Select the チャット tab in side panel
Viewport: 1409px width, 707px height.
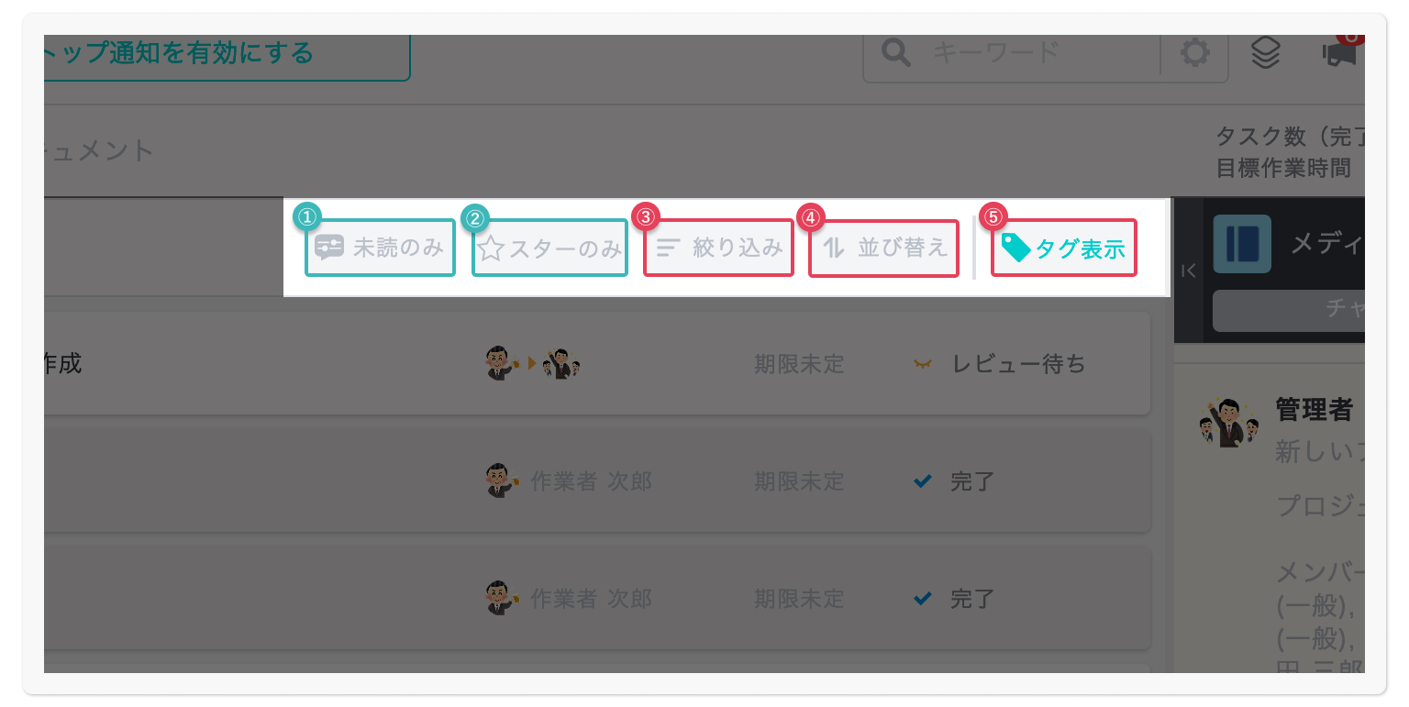(1289, 311)
